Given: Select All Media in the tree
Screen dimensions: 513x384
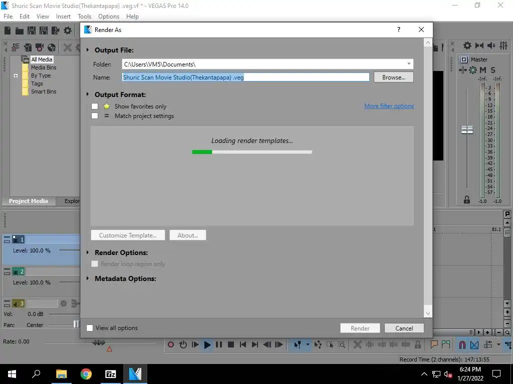Looking at the screenshot, I should pos(42,59).
